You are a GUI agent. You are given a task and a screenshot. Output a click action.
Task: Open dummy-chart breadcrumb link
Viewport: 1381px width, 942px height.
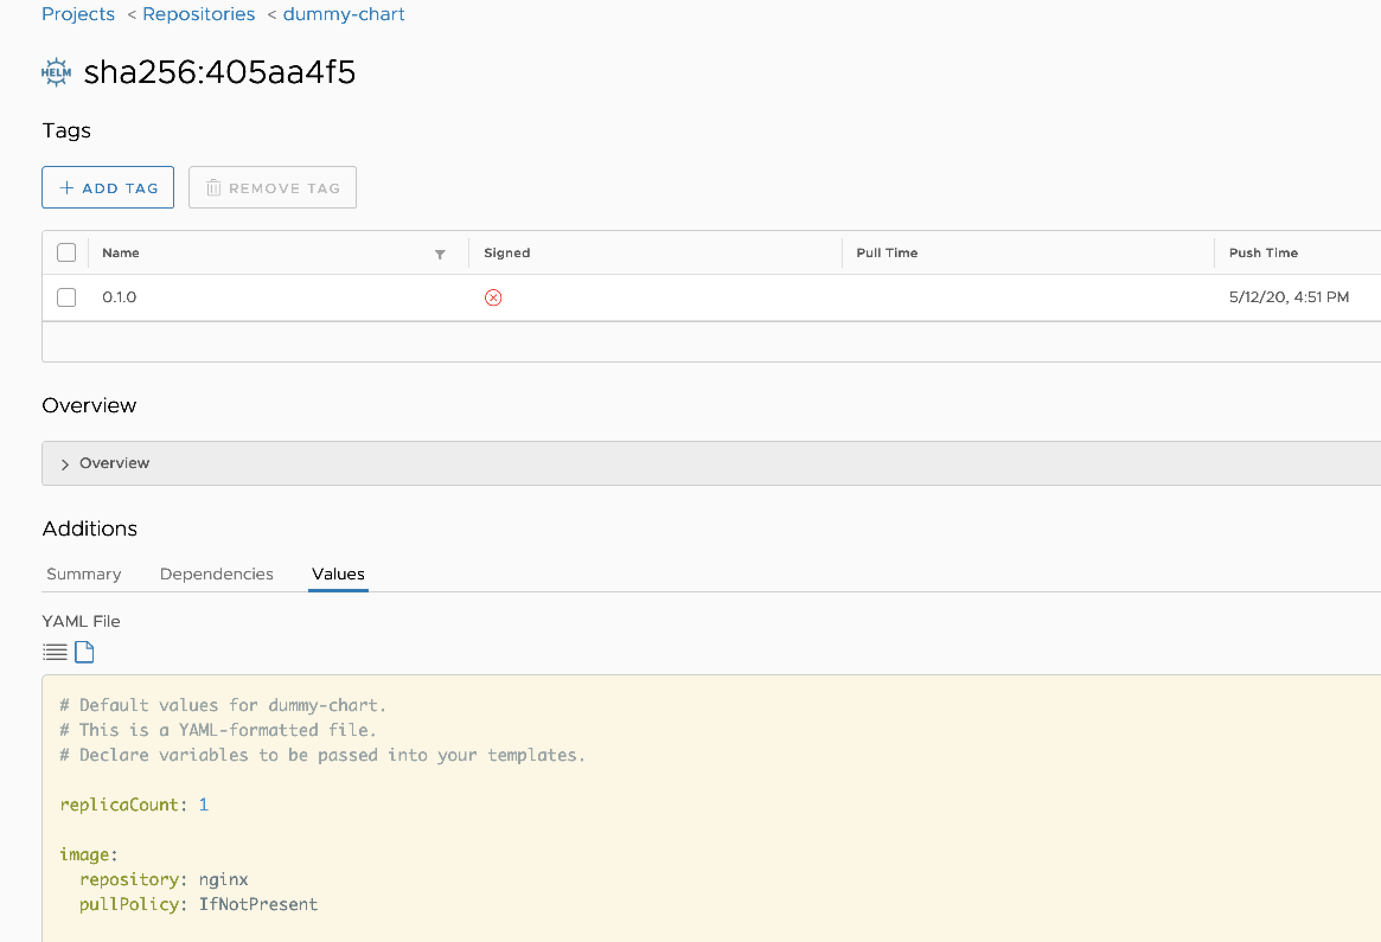(343, 14)
